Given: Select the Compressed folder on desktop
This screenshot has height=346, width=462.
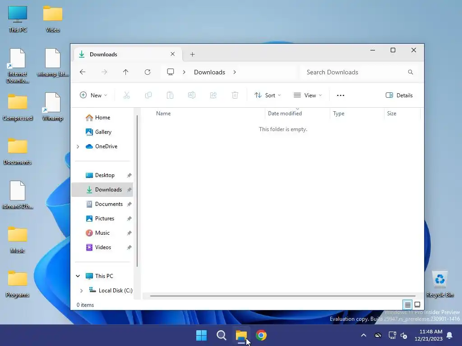Looking at the screenshot, I should (x=18, y=107).
